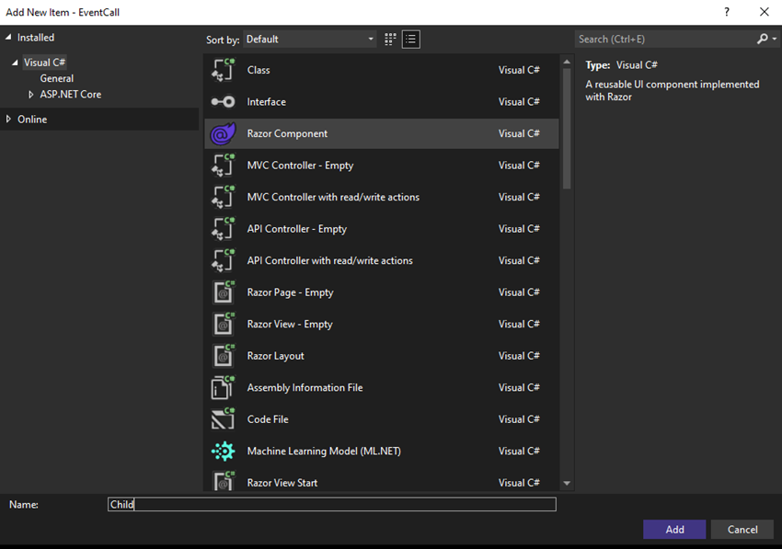Pick the Class template icon

pyautogui.click(x=223, y=70)
